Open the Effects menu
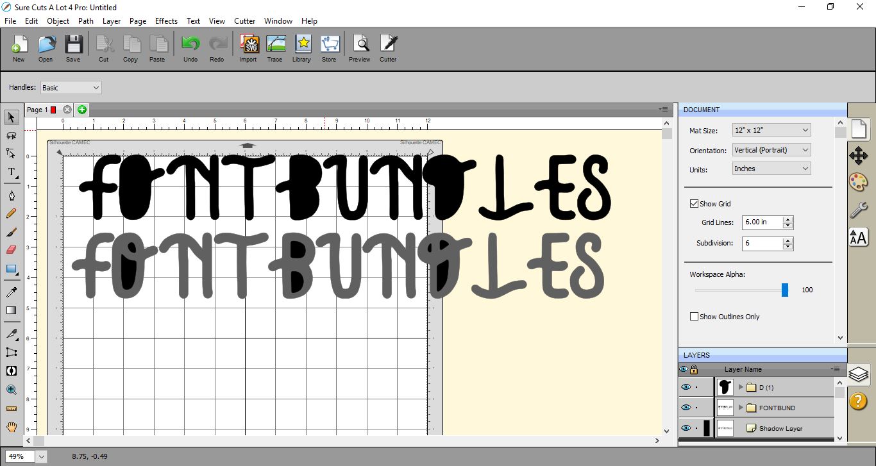This screenshot has width=876, height=466. click(166, 21)
